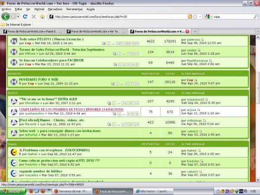The height and width of the screenshot is (195, 260).
Task: Switch to hermanos del mal taskbar window
Action: point(72,192)
